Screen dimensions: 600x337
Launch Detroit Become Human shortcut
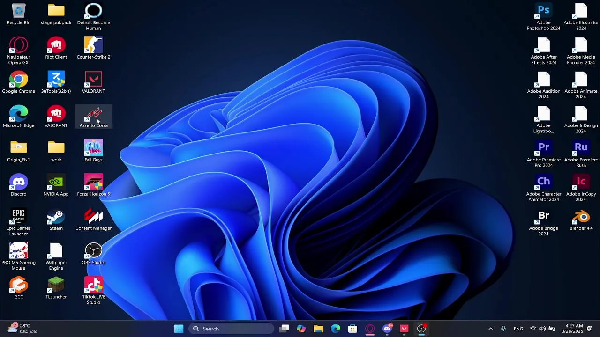pos(93,17)
